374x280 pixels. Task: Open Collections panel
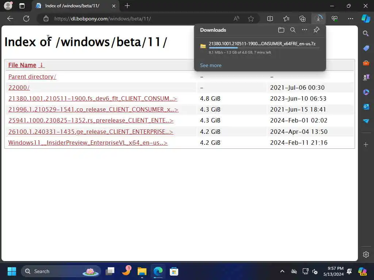[x=302, y=19]
